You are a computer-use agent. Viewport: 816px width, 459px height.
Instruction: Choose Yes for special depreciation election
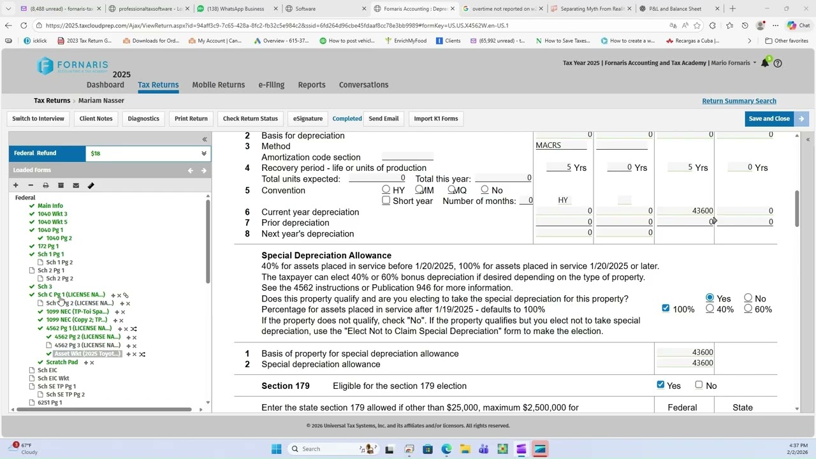point(710,298)
